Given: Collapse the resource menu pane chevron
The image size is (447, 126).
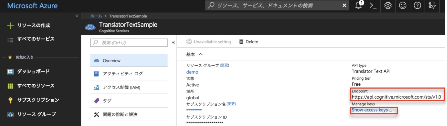Looking at the screenshot, I should click(173, 42).
